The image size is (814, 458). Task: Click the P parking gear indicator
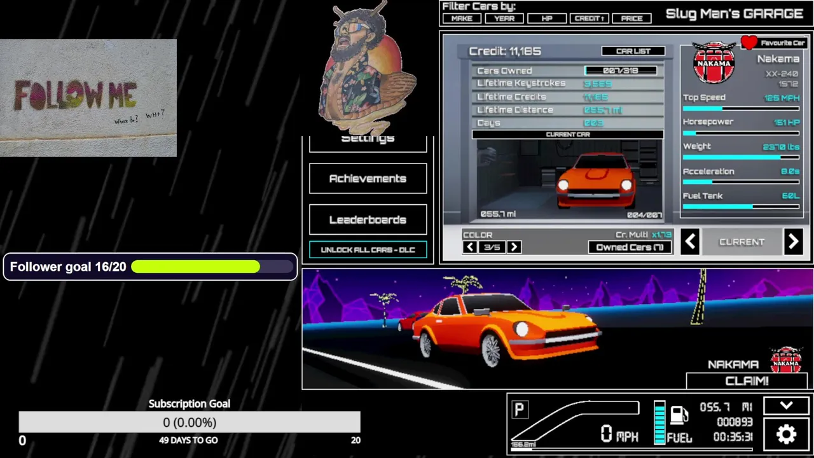tap(519, 410)
